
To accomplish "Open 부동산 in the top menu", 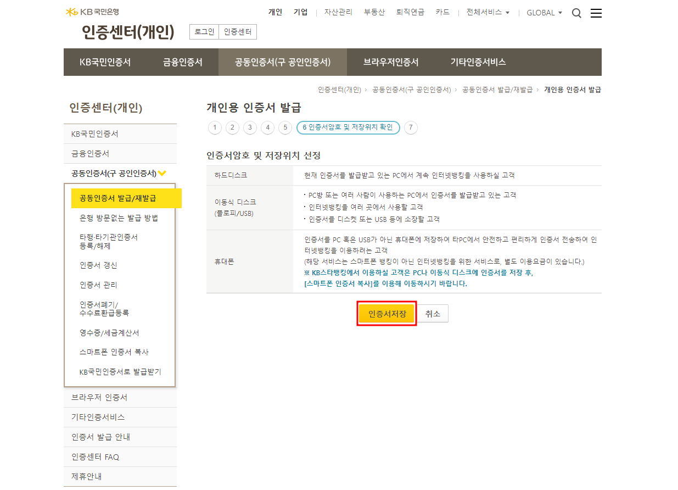I will click(x=374, y=12).
